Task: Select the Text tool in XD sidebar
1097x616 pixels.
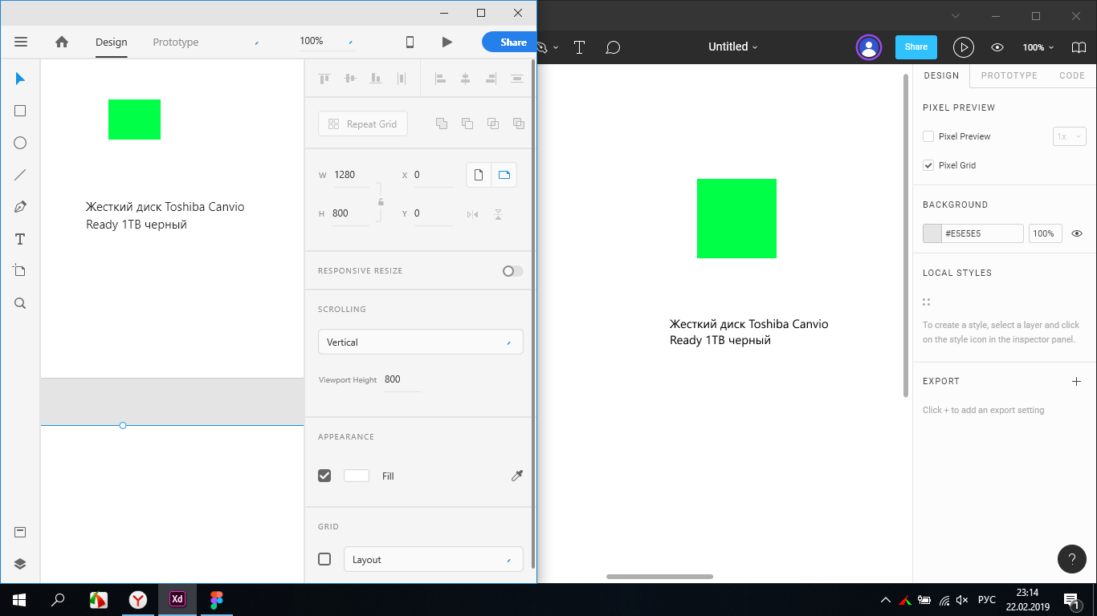Action: coord(20,239)
